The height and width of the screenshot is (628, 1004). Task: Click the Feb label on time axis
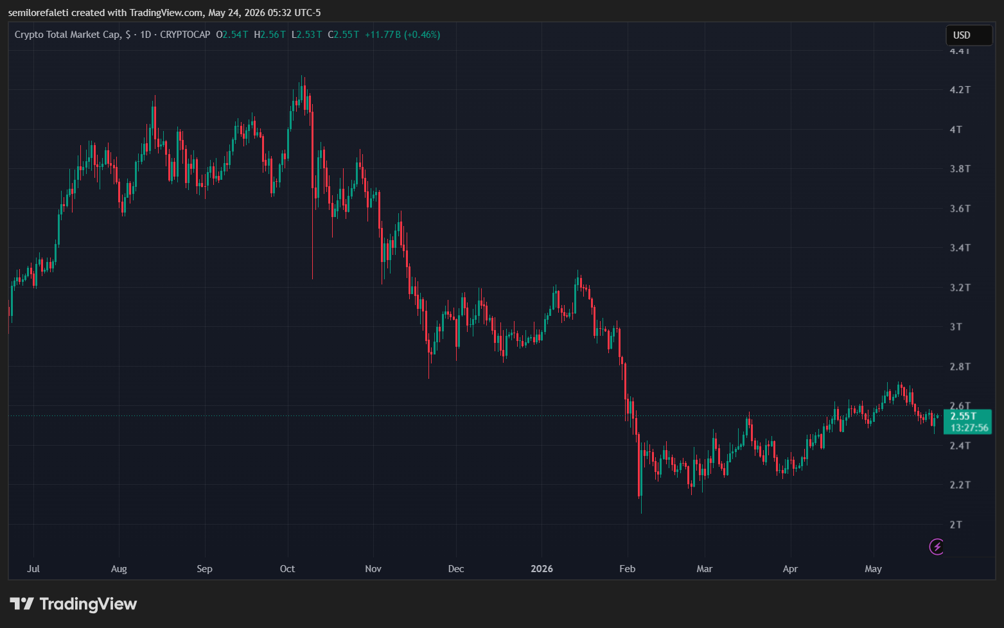click(x=627, y=569)
